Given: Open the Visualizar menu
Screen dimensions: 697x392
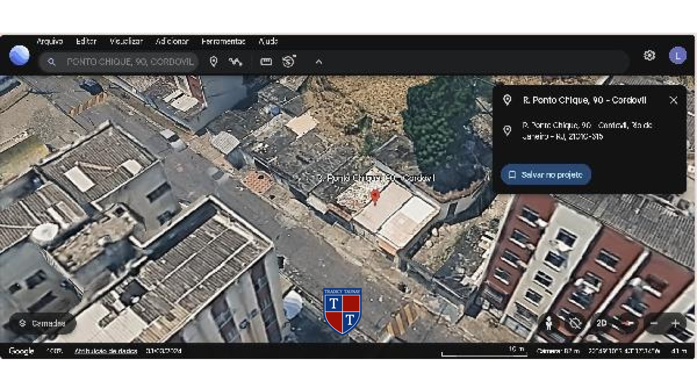Looking at the screenshot, I should pos(126,41).
